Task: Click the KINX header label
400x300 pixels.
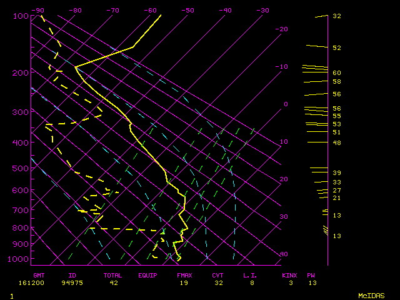Action: (x=288, y=275)
